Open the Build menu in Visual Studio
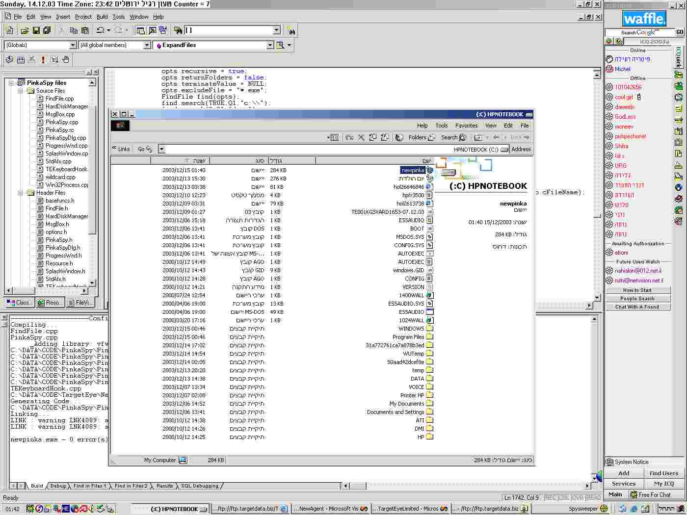The height and width of the screenshot is (515, 687). coord(102,17)
